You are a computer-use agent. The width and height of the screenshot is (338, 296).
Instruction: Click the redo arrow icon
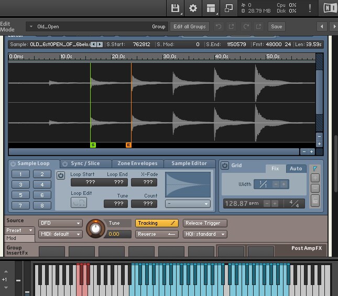coord(246,27)
